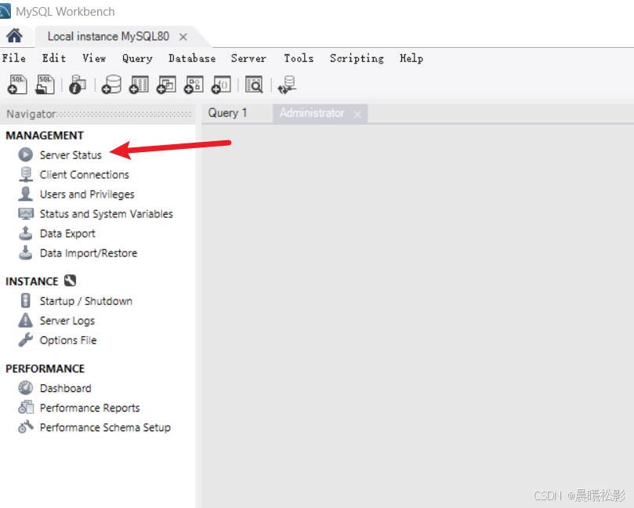This screenshot has width=634, height=508.
Task: Expand the MANAGEMENT section in Navigator
Action: 45,135
